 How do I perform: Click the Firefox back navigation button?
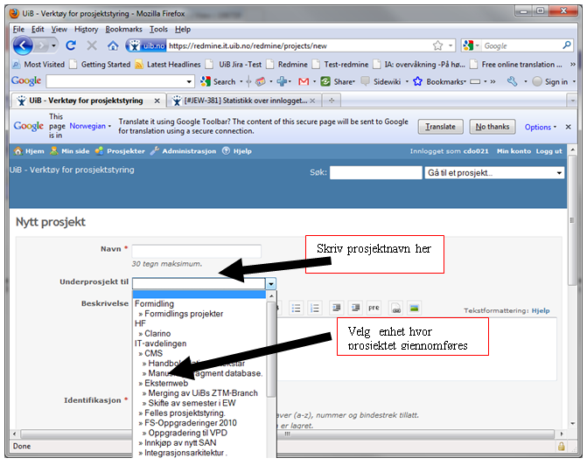[24, 45]
